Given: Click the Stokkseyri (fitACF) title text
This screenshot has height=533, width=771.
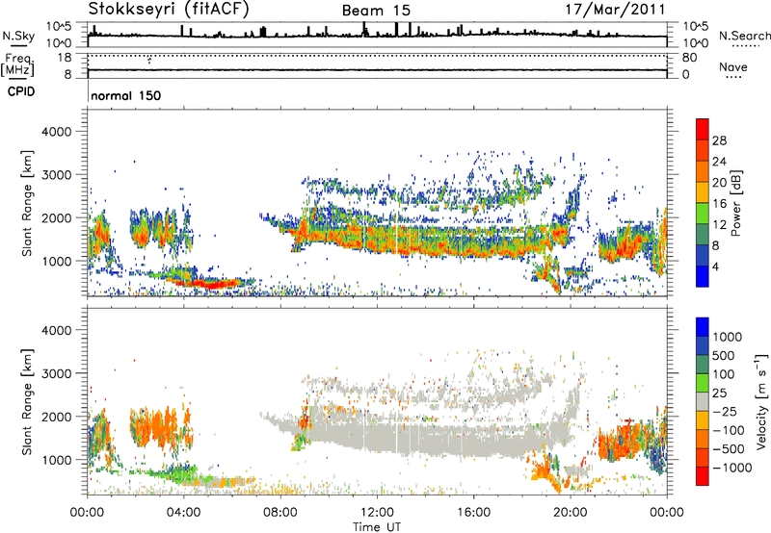Looking at the screenshot, I should pyautogui.click(x=168, y=10).
